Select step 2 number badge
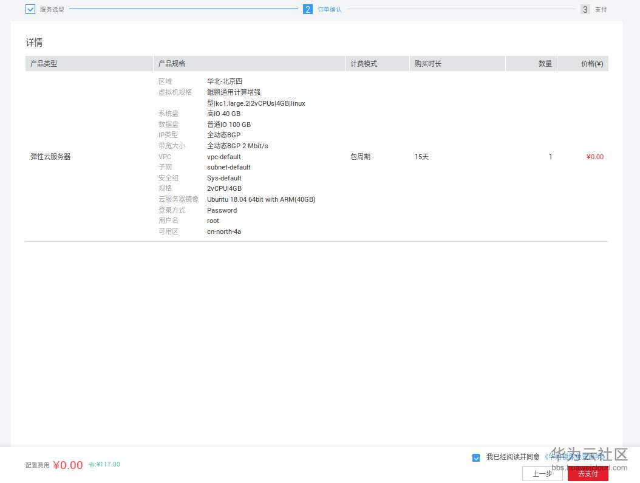Viewport: 640px width, 483px height. 308,9
